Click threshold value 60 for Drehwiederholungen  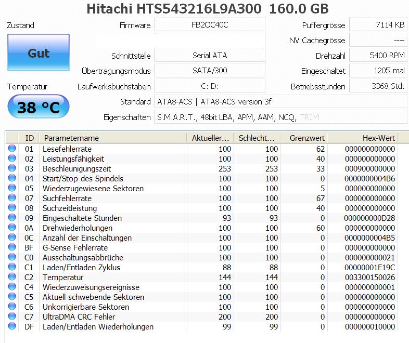pos(321,228)
